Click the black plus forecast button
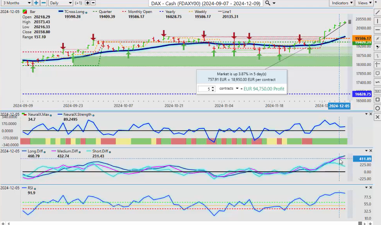381x225 pixels. 87,3
